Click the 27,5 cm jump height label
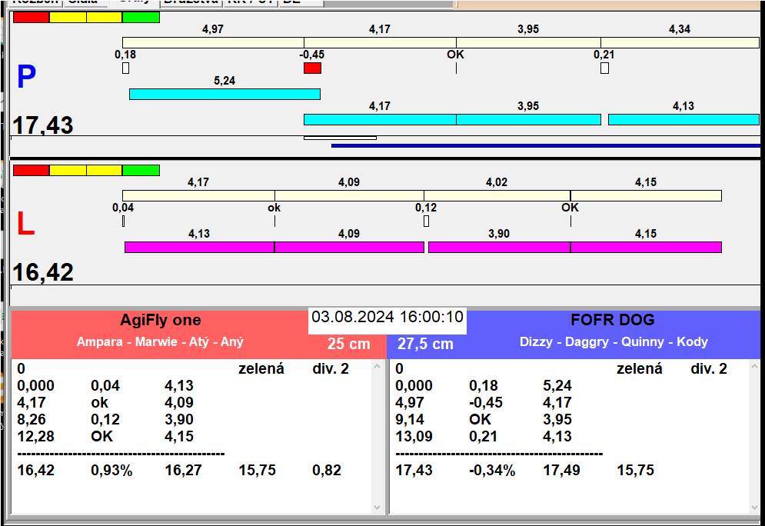Image resolution: width=765 pixels, height=526 pixels. [425, 345]
